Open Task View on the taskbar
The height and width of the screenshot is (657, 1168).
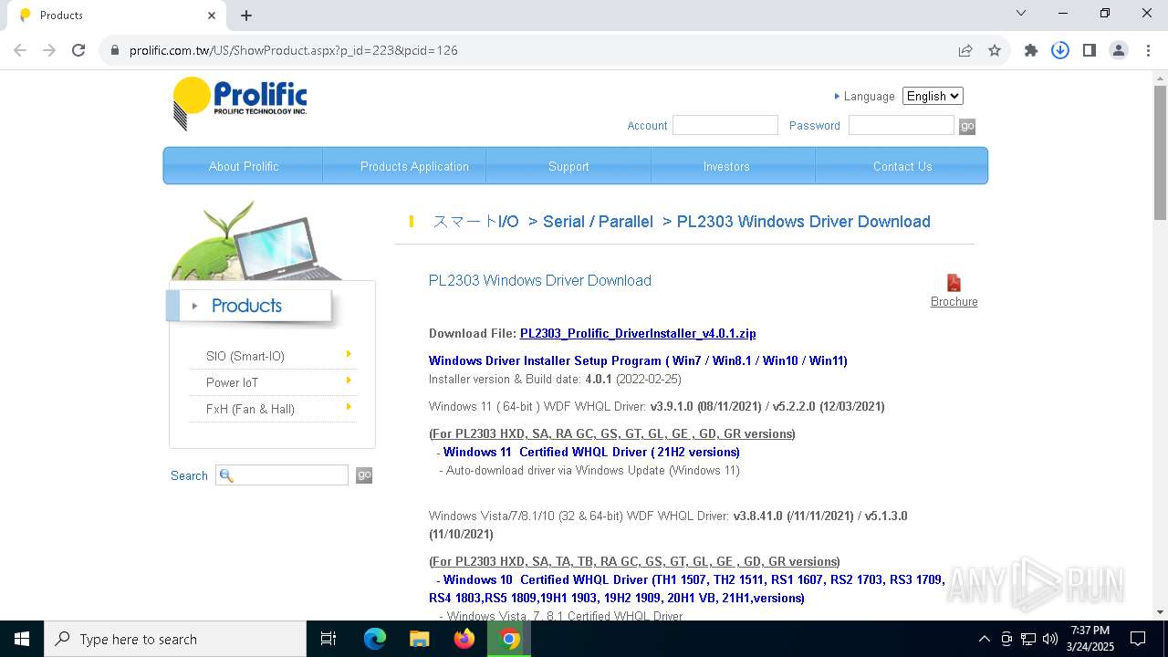click(x=328, y=639)
